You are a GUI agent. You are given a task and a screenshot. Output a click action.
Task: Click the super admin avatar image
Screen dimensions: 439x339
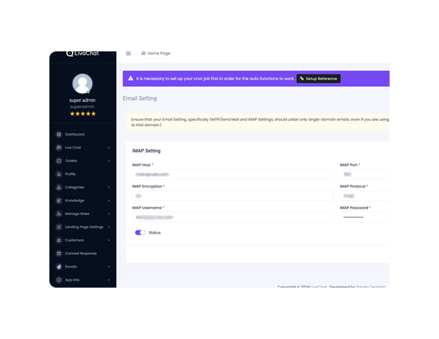(x=82, y=84)
